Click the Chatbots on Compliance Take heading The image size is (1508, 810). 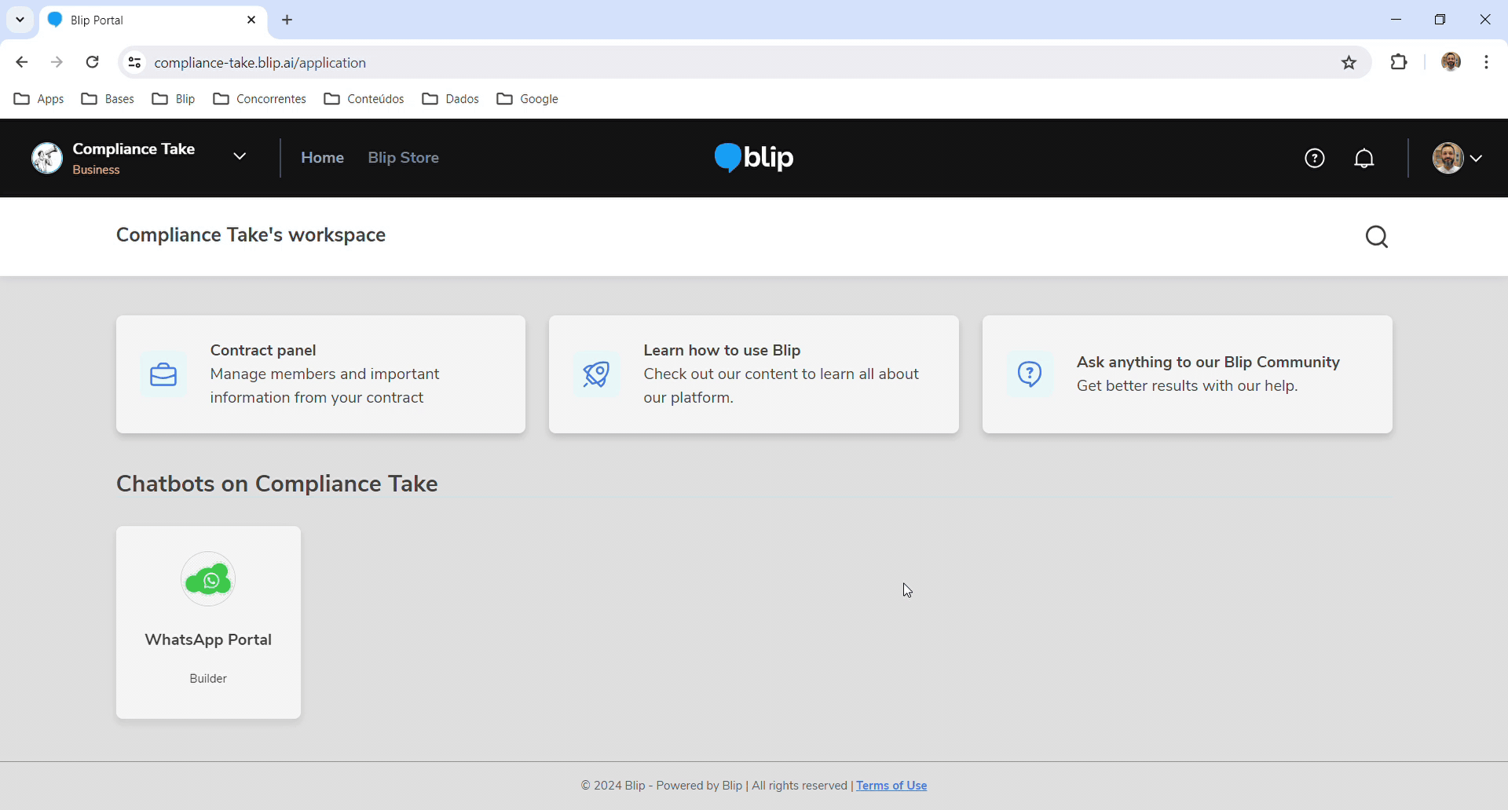tap(277, 483)
